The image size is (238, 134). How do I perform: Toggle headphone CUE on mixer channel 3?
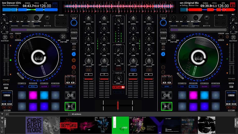88,70
